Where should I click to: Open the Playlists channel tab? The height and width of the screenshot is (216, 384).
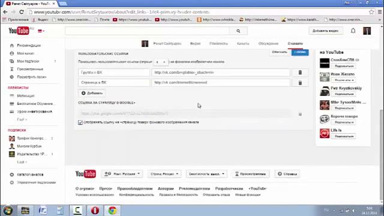pos(218,44)
